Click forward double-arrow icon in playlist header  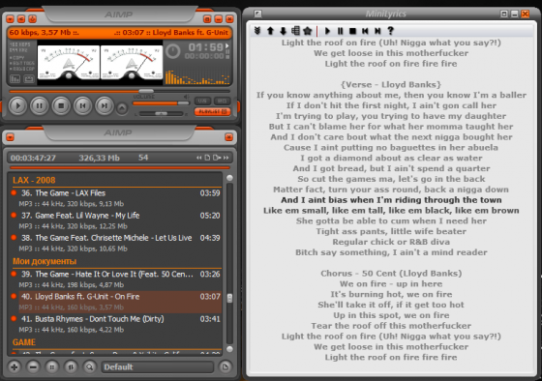pos(226,158)
